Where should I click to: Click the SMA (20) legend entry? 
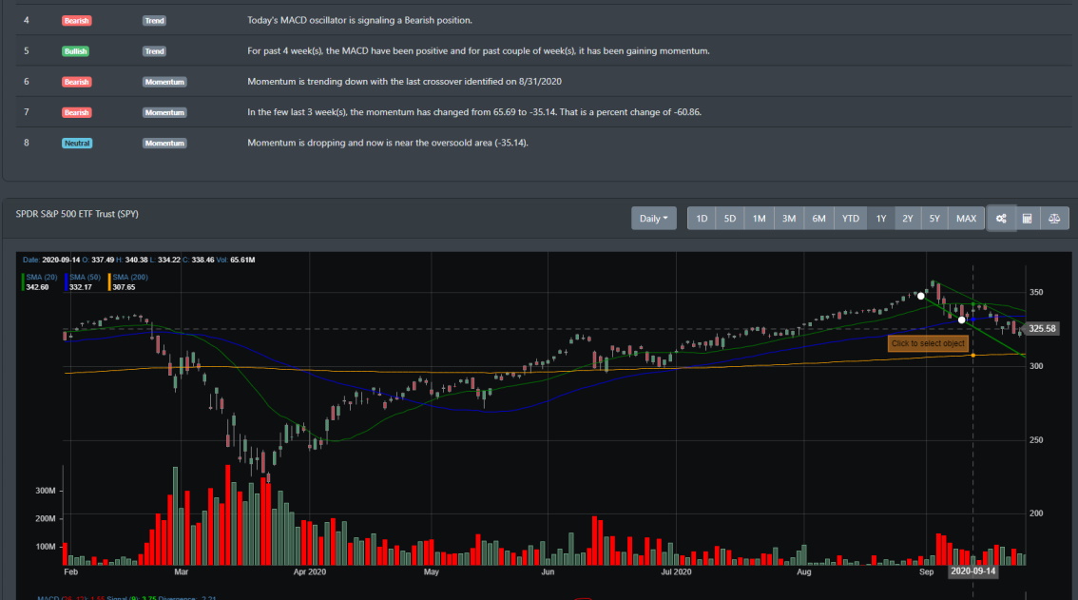click(41, 282)
